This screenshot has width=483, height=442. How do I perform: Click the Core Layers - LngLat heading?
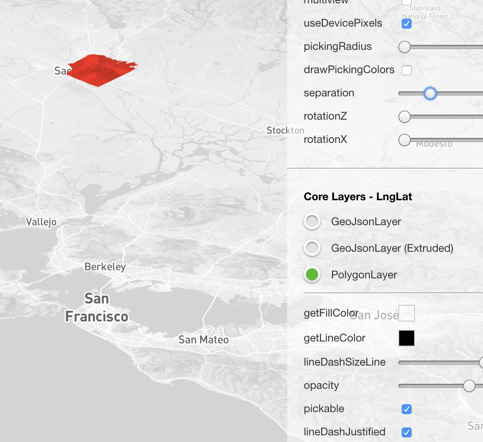358,196
